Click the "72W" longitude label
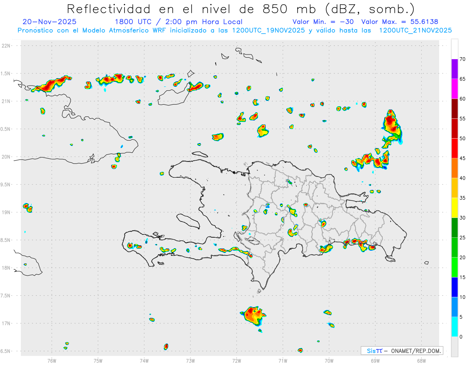 [236, 360]
